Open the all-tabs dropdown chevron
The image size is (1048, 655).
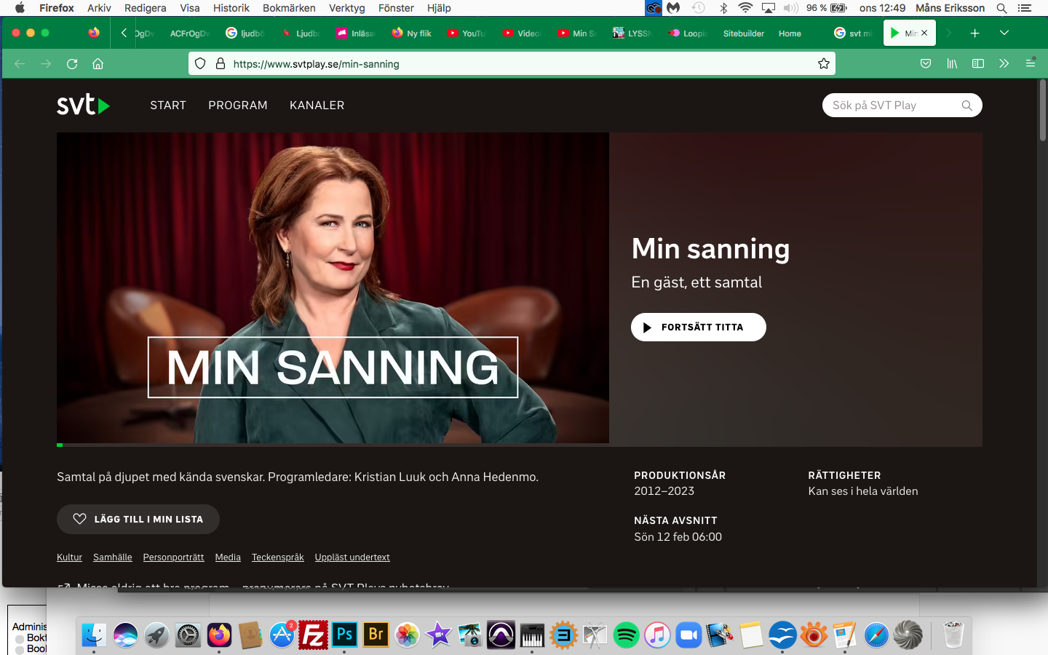coord(1004,33)
